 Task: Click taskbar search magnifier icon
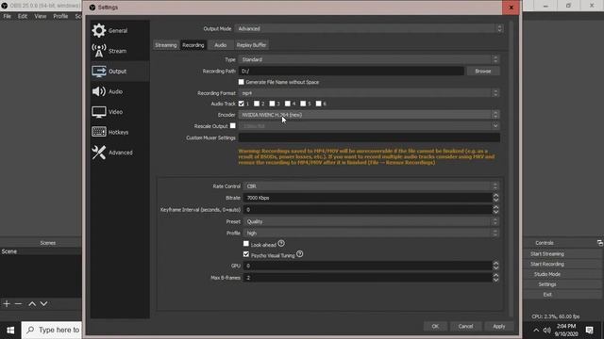pyautogui.click(x=30, y=330)
